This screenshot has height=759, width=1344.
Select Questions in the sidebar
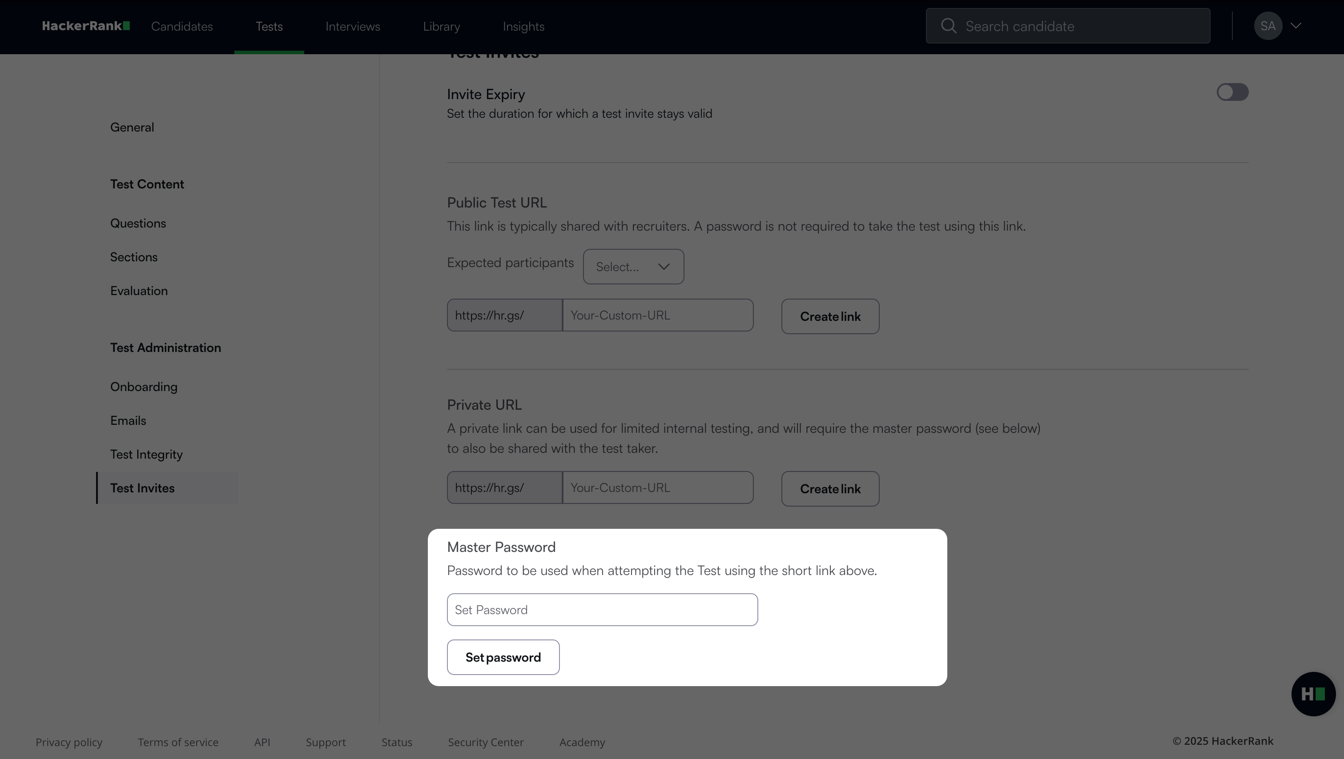[138, 224]
